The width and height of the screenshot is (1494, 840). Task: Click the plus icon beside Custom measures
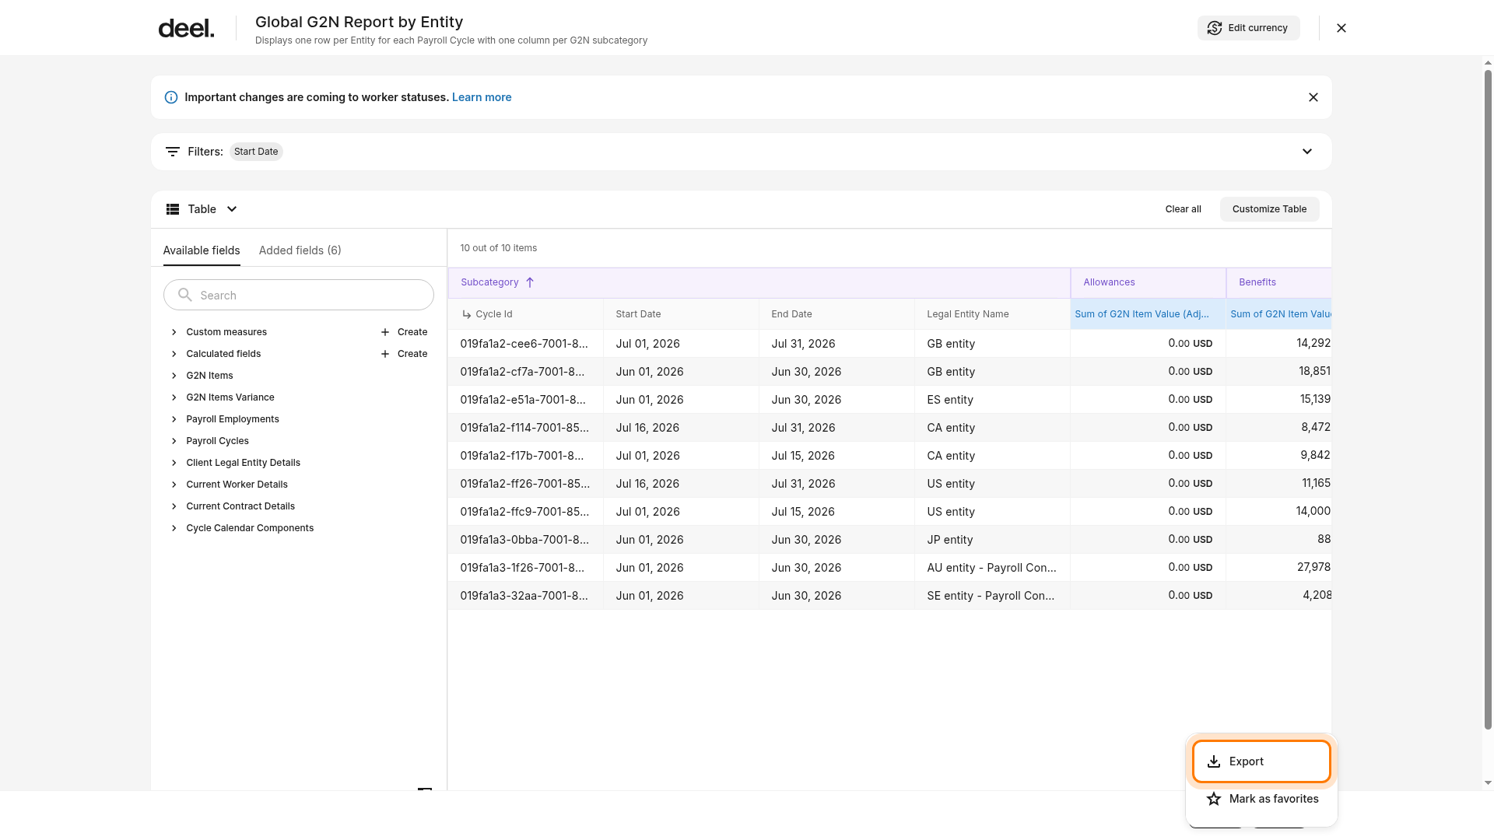(385, 332)
